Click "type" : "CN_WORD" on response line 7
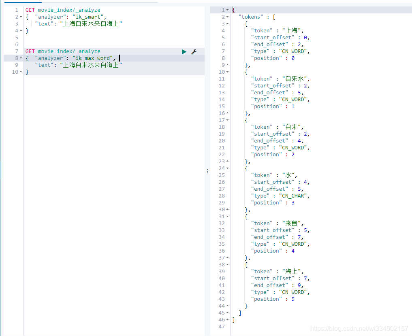 click(279, 51)
